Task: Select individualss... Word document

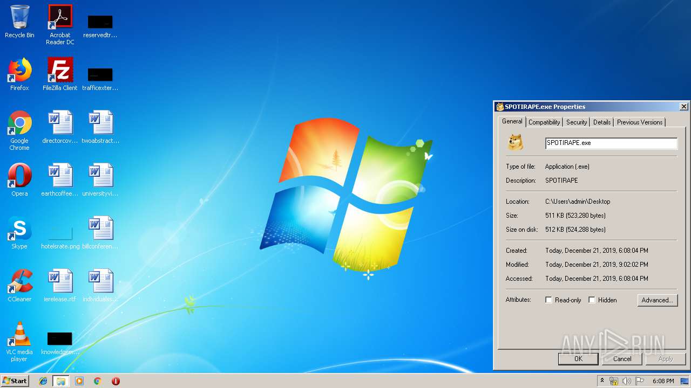Action: (100, 286)
